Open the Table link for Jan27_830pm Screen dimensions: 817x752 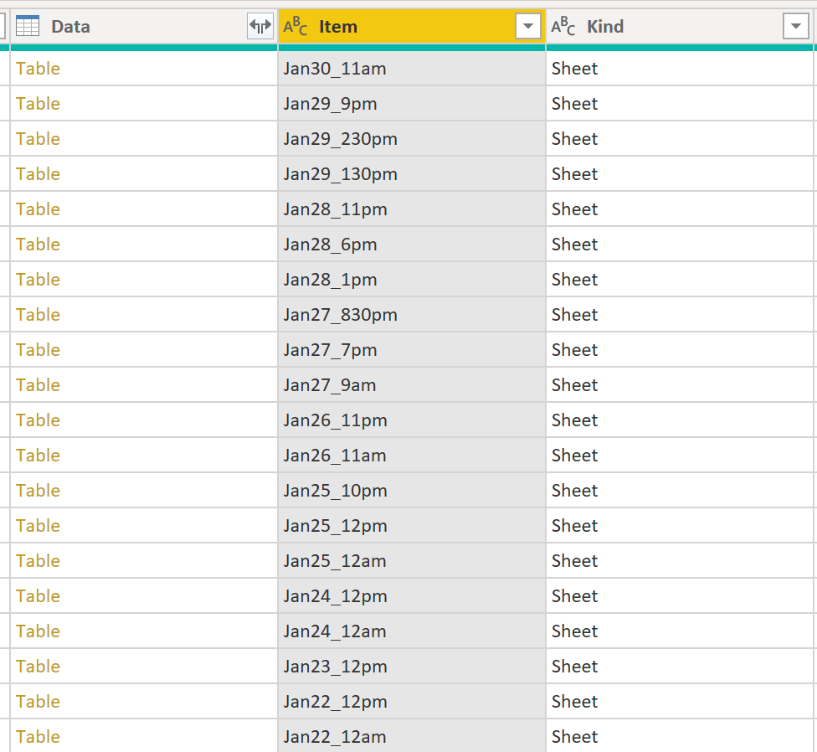38,315
